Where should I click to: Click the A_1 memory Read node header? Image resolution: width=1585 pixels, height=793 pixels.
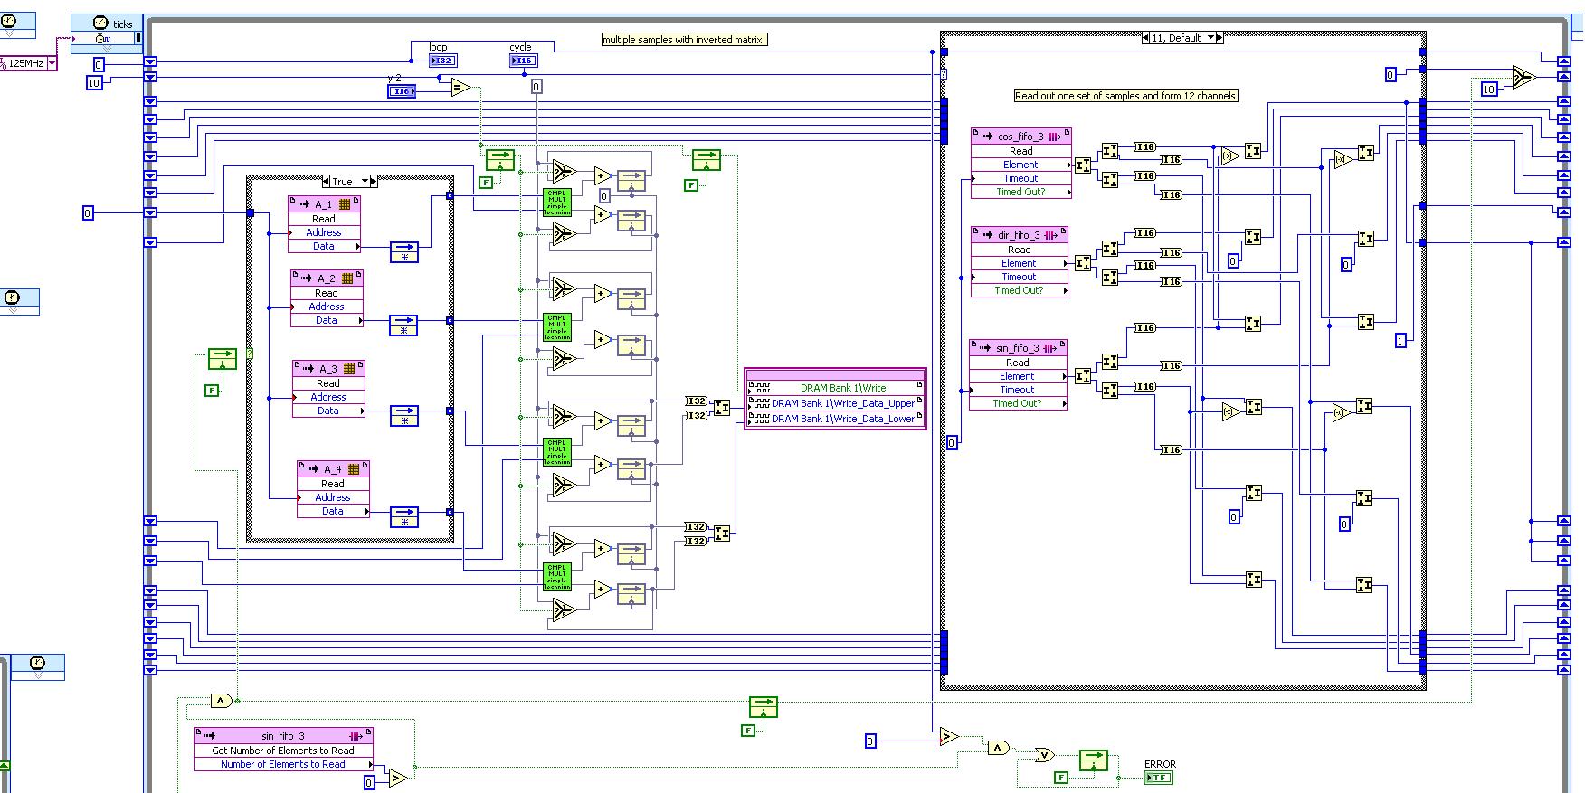pyautogui.click(x=324, y=204)
